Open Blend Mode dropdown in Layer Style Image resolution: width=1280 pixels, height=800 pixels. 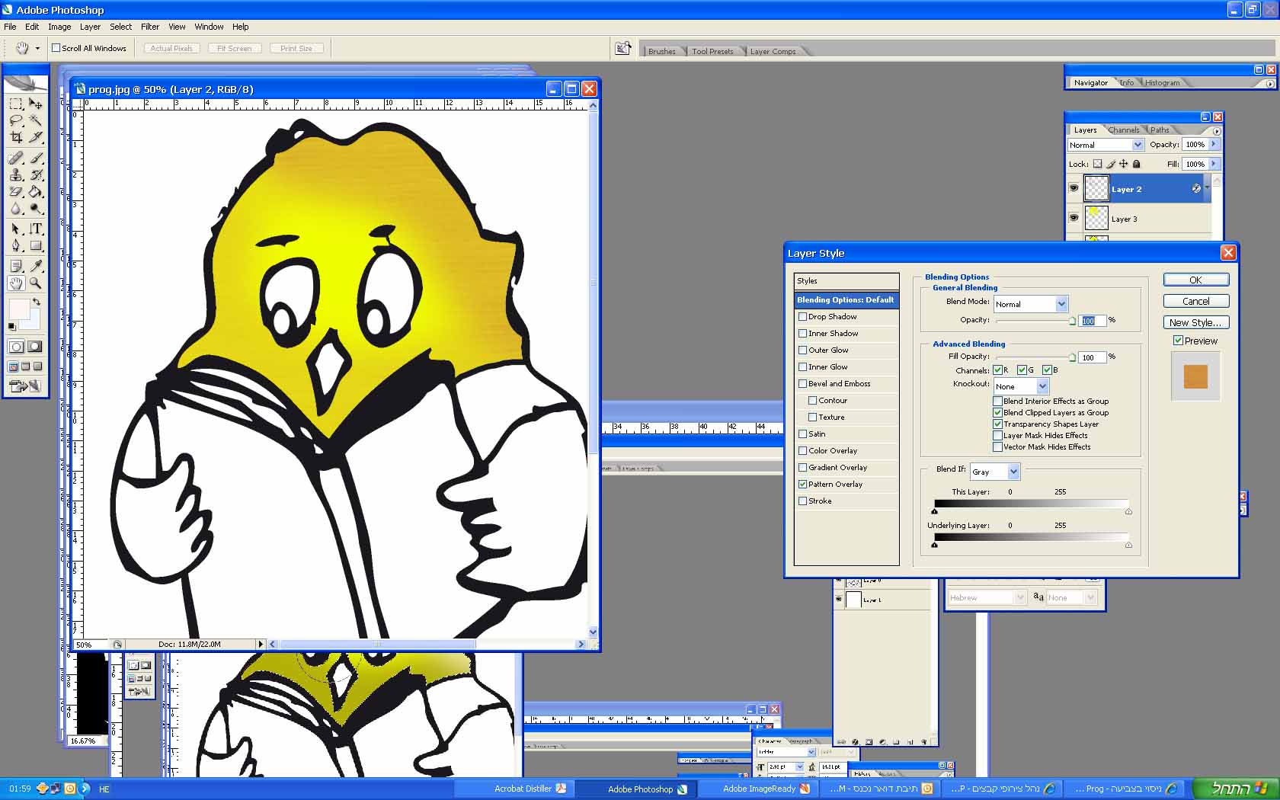pos(1032,303)
